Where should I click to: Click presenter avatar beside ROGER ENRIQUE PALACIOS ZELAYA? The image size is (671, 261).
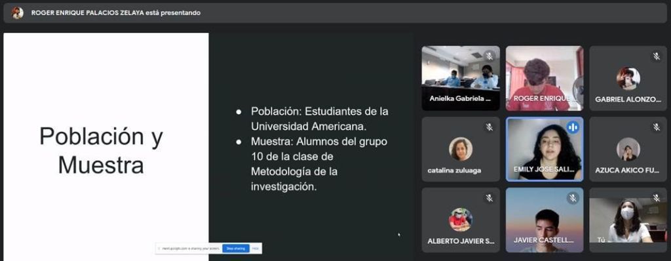pos(18,13)
